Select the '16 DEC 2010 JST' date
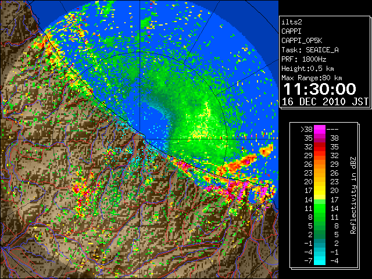This screenshot has width=372, height=279. 325,102
